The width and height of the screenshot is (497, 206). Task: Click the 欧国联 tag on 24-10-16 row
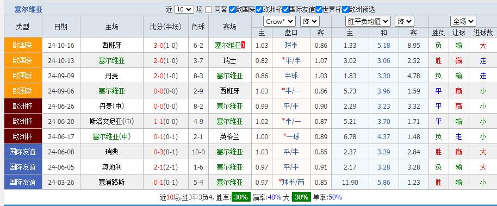(23, 45)
